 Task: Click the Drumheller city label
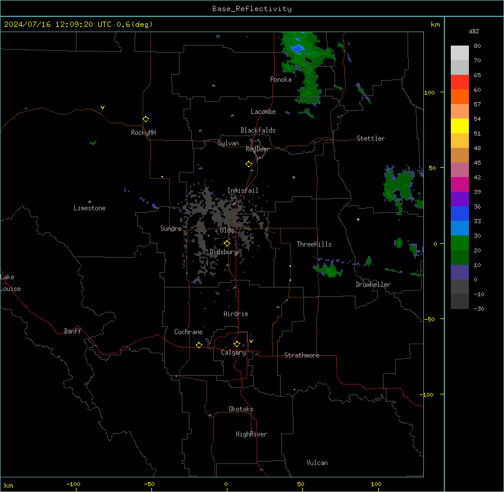coord(373,285)
